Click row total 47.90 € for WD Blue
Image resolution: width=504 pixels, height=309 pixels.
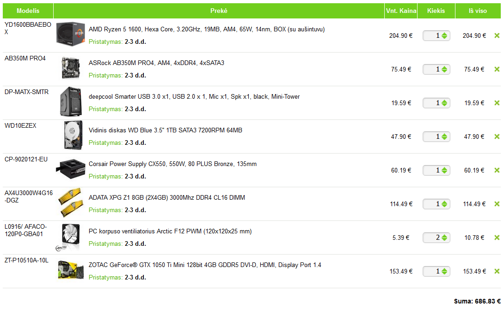click(474, 137)
